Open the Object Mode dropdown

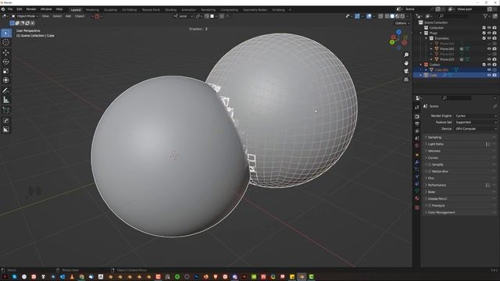pyautogui.click(x=25, y=16)
